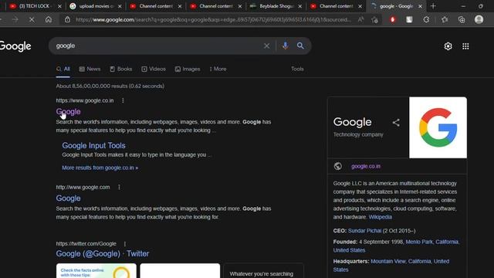This screenshot has height=278, width=494.
Task: Open Google Input Tools link
Action: 93,146
